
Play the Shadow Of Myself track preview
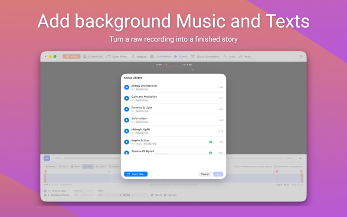(127, 152)
